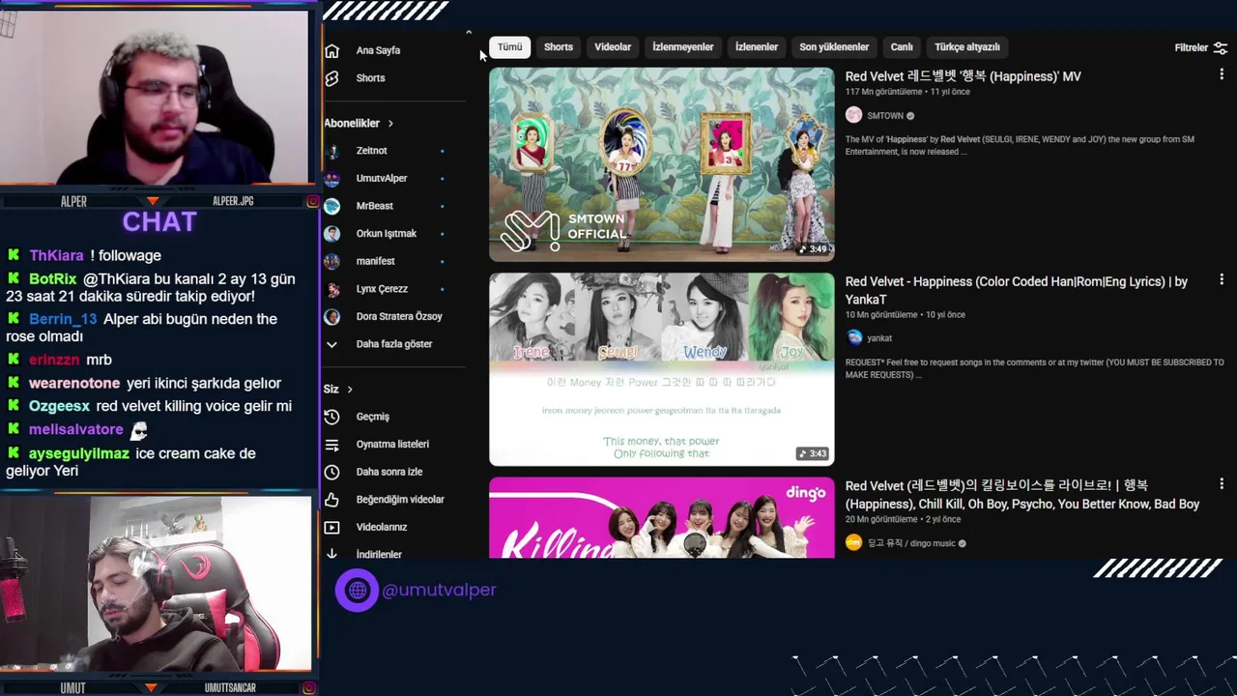This screenshot has width=1237, height=696.
Task: Expand the Siz section chevron
Action: 350,390
